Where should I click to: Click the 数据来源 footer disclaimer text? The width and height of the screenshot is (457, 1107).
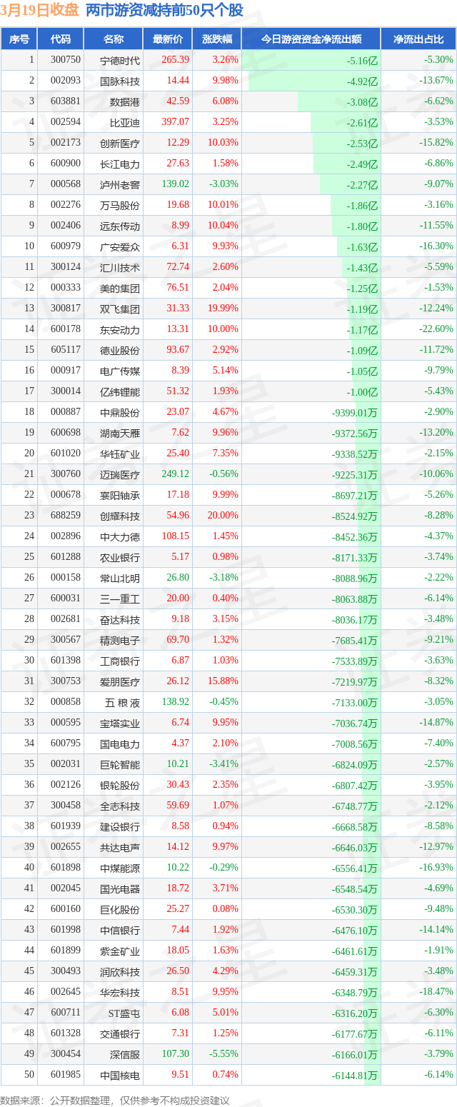(115, 1100)
